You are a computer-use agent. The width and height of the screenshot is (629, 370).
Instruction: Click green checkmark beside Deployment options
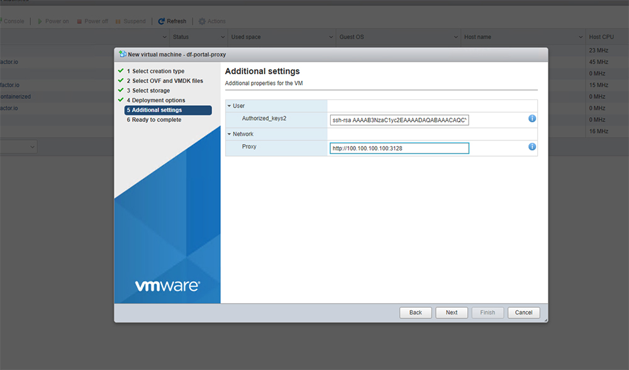point(121,99)
